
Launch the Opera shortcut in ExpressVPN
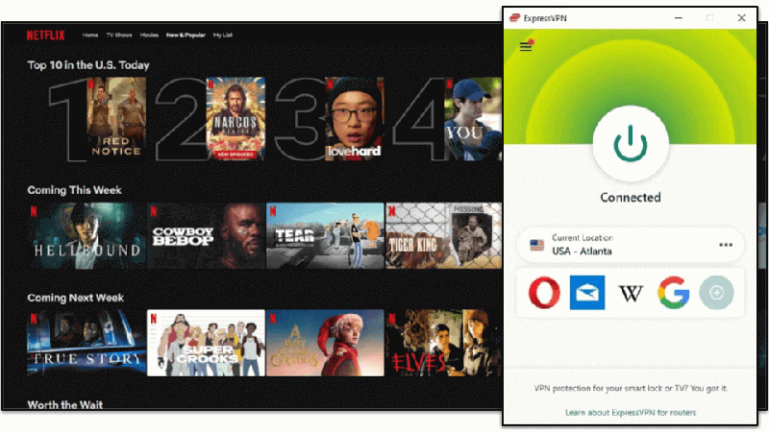point(544,293)
